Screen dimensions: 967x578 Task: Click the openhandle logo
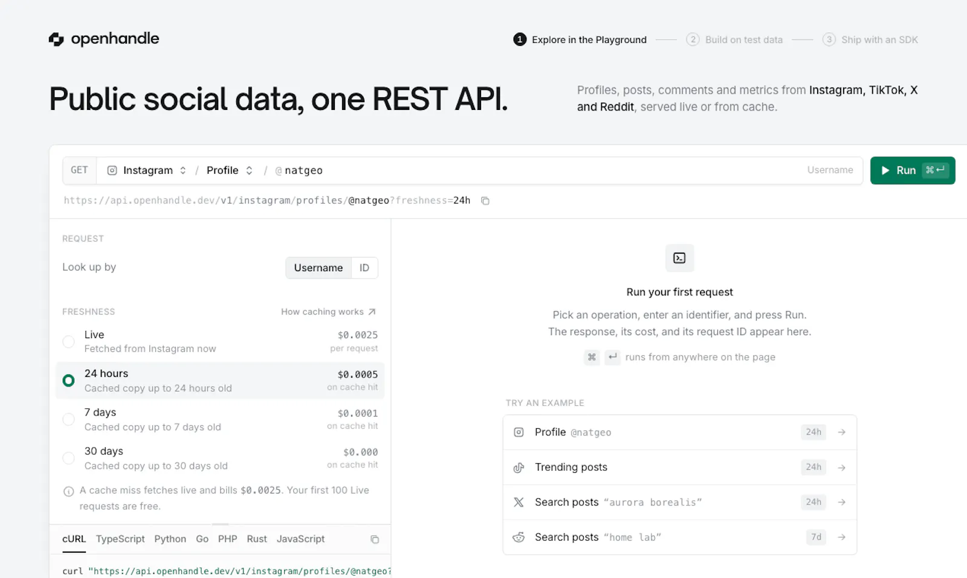pyautogui.click(x=104, y=39)
